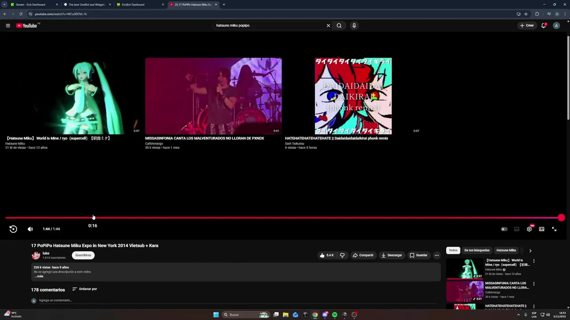Open the Windows Start button
The width and height of the screenshot is (570, 320).
[216, 315]
